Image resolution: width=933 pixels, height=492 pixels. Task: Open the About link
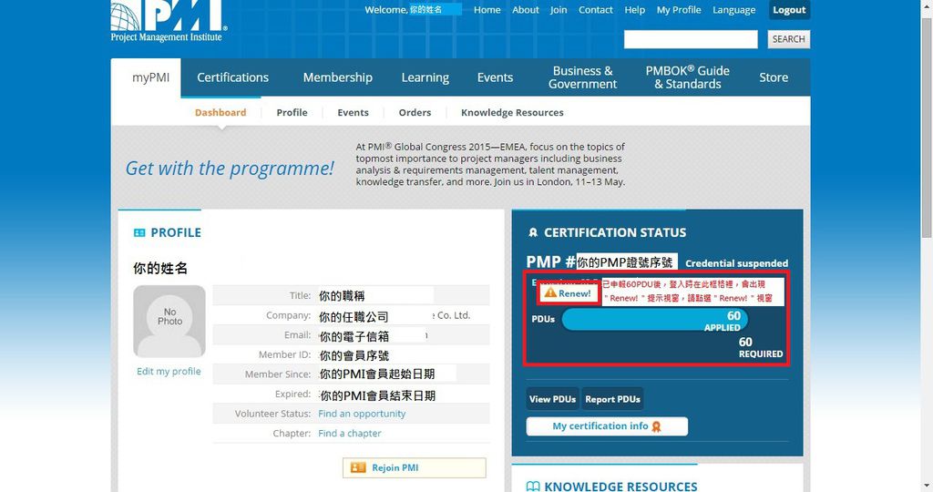[x=526, y=10]
